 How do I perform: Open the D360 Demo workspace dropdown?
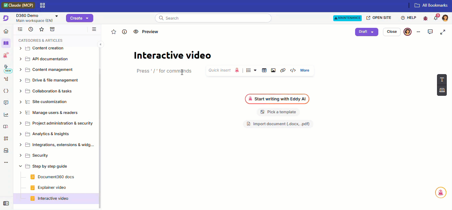[56, 16]
